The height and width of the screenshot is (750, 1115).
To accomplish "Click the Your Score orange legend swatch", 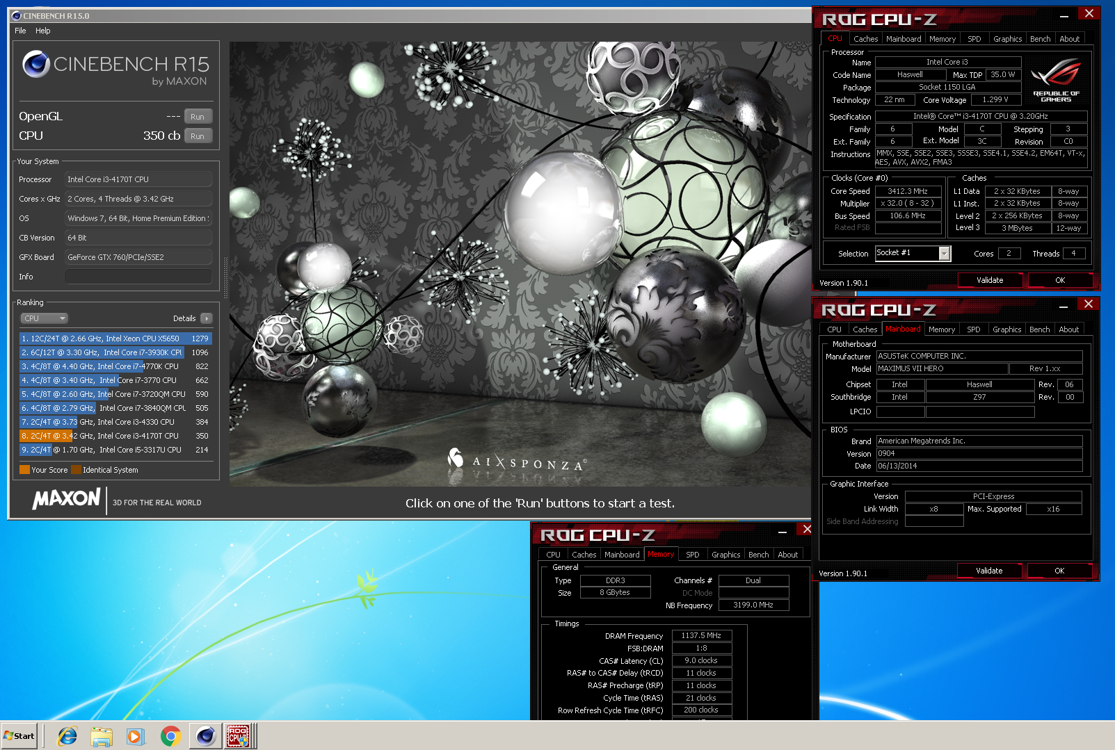I will 24,470.
